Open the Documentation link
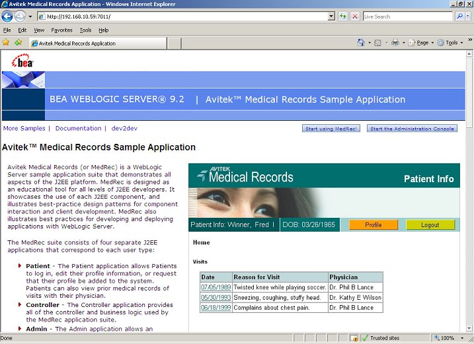The image size is (474, 344). [x=78, y=128]
